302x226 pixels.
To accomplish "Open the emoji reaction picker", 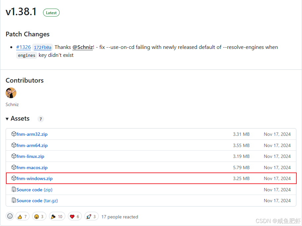I will pos(10,216).
